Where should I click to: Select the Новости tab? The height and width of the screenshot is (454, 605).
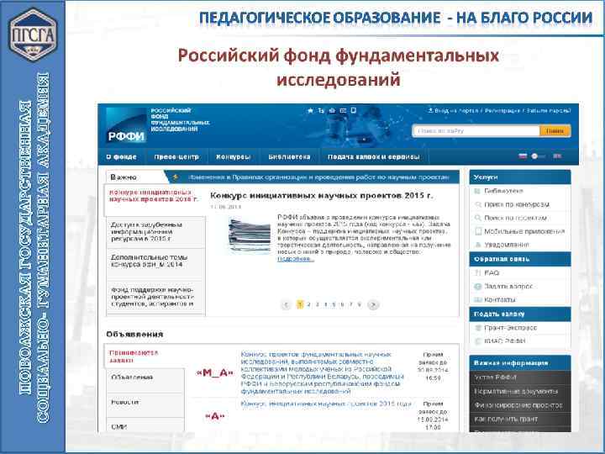tap(145, 405)
